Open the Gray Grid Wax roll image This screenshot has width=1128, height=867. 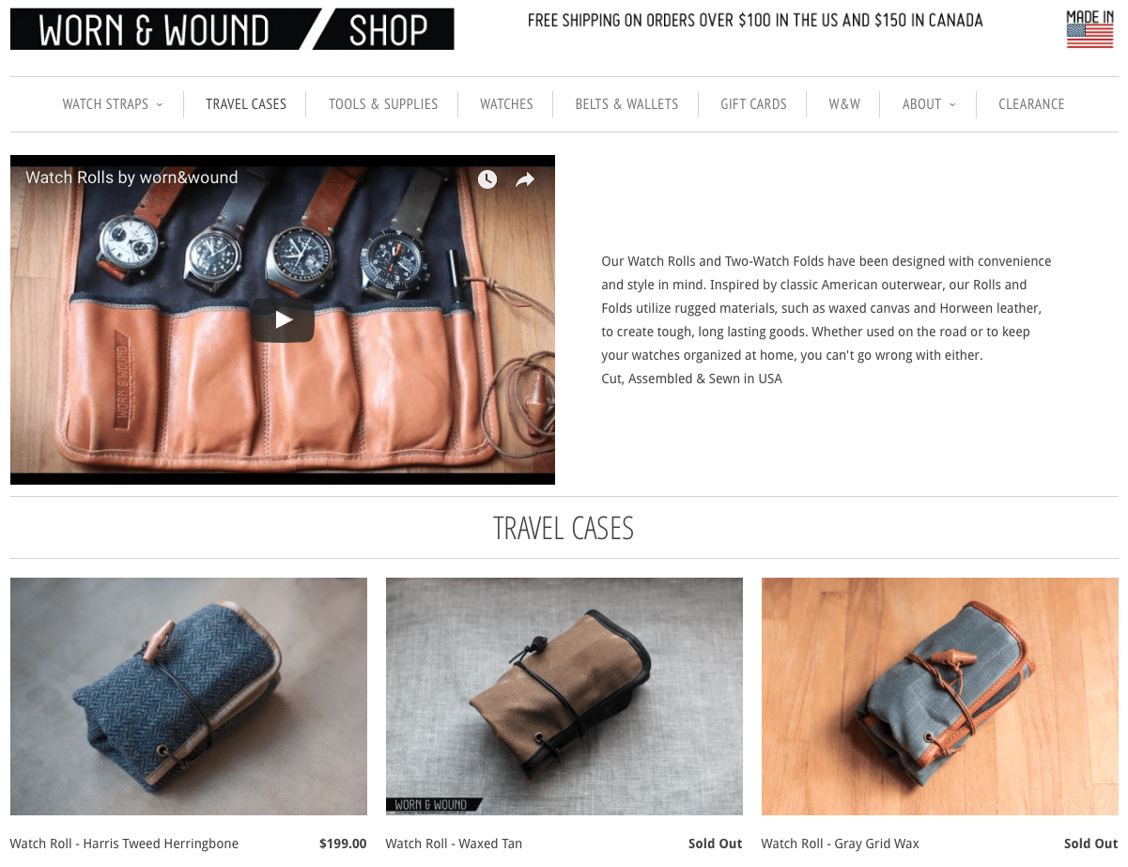940,696
